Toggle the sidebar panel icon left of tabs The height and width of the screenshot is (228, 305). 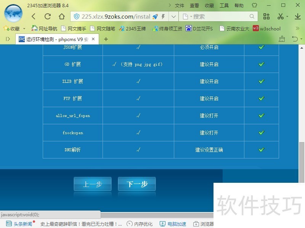[8, 39]
